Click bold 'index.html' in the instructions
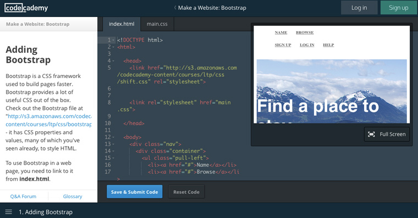 pos(34,179)
